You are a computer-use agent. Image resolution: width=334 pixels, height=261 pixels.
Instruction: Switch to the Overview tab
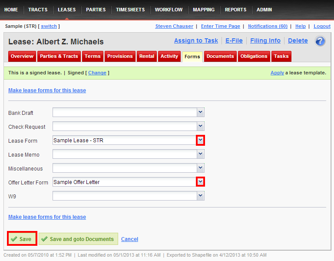[x=22, y=57]
